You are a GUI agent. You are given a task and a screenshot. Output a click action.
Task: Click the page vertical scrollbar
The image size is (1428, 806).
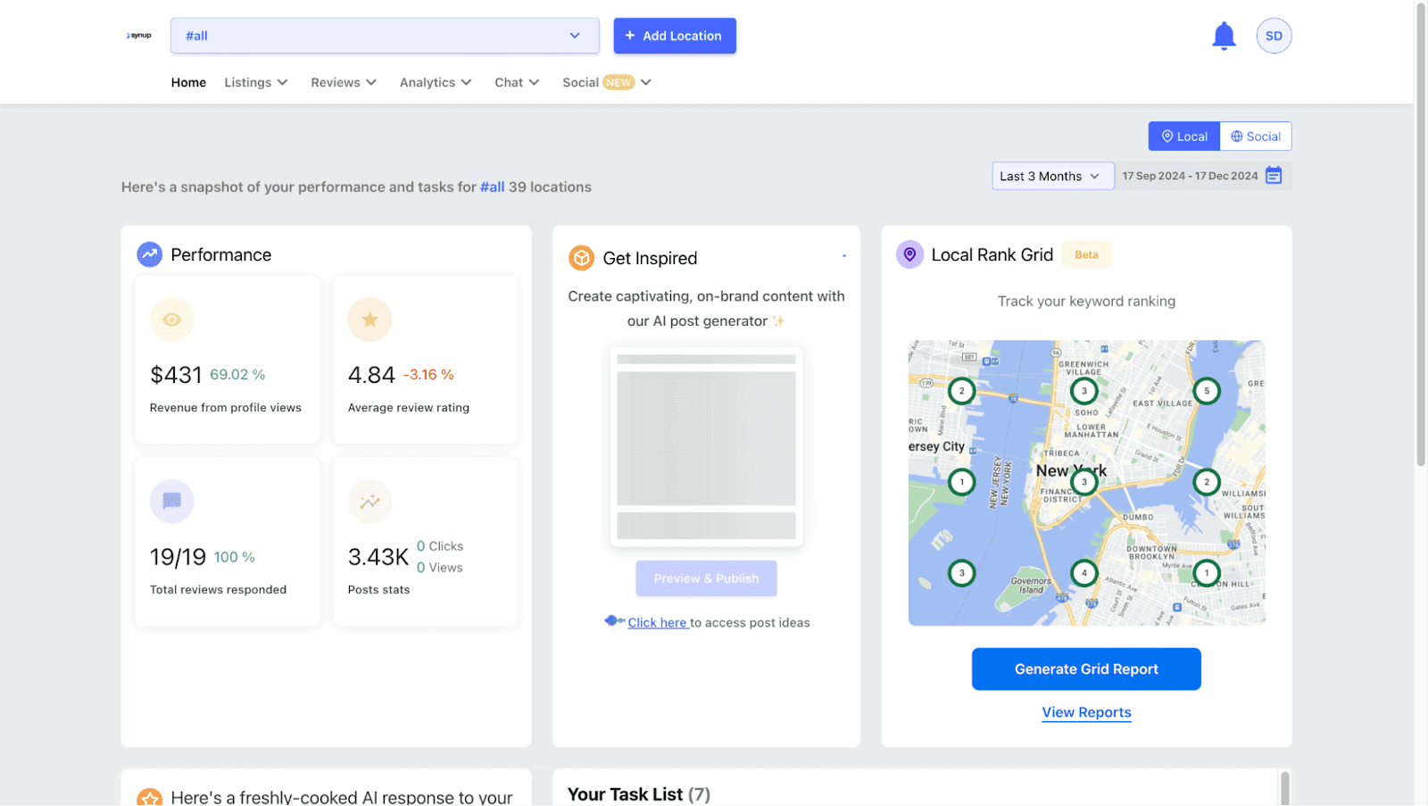point(1421,234)
